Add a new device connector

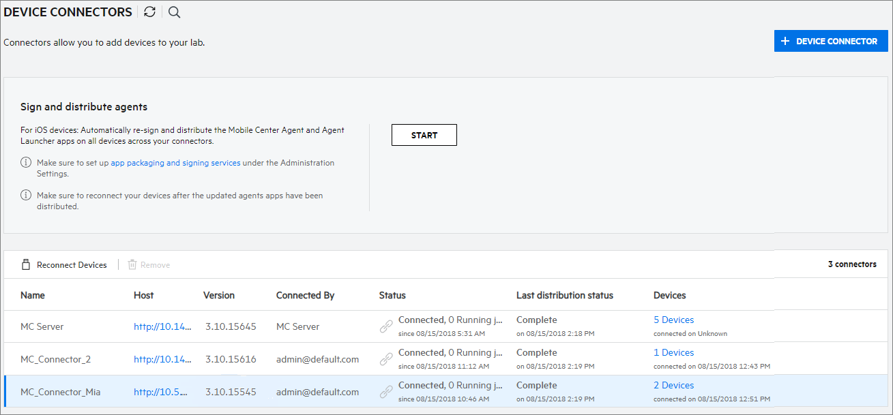pos(830,41)
